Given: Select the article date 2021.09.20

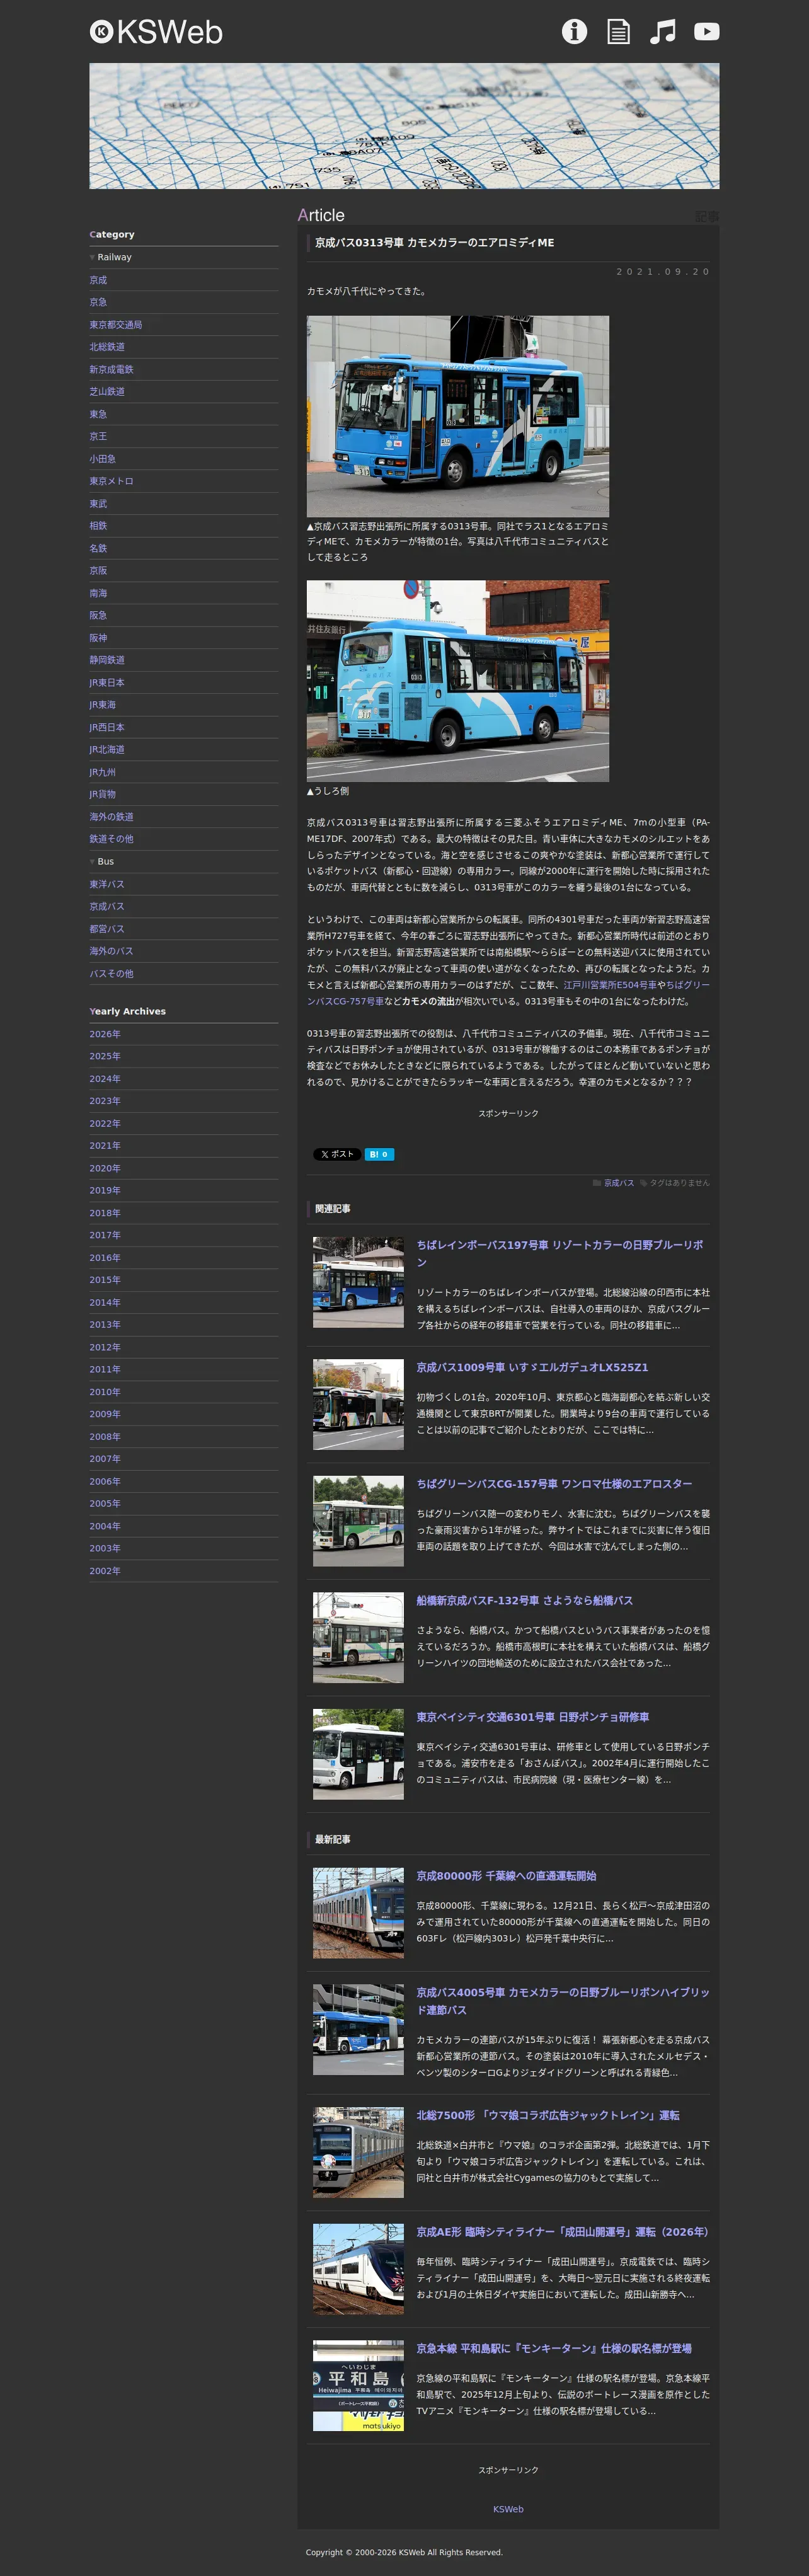Looking at the screenshot, I should 663,271.
